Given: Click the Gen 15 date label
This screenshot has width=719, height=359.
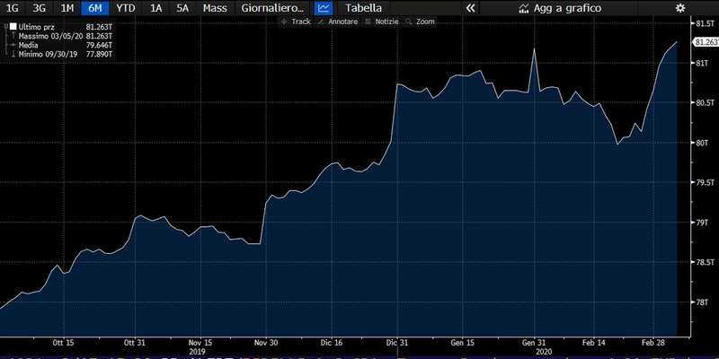Looking at the screenshot, I should [463, 343].
